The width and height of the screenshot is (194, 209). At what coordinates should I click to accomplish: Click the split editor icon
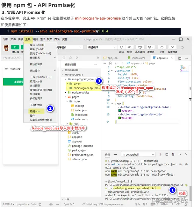click(180, 58)
